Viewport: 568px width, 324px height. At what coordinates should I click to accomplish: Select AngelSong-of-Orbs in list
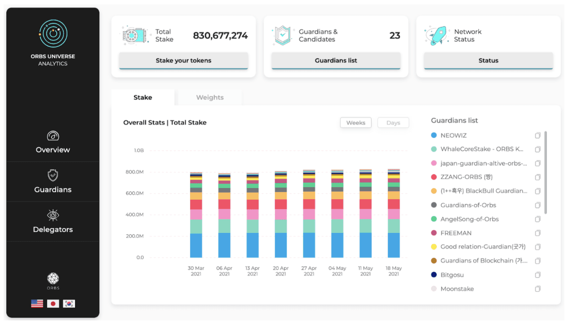coord(470,219)
